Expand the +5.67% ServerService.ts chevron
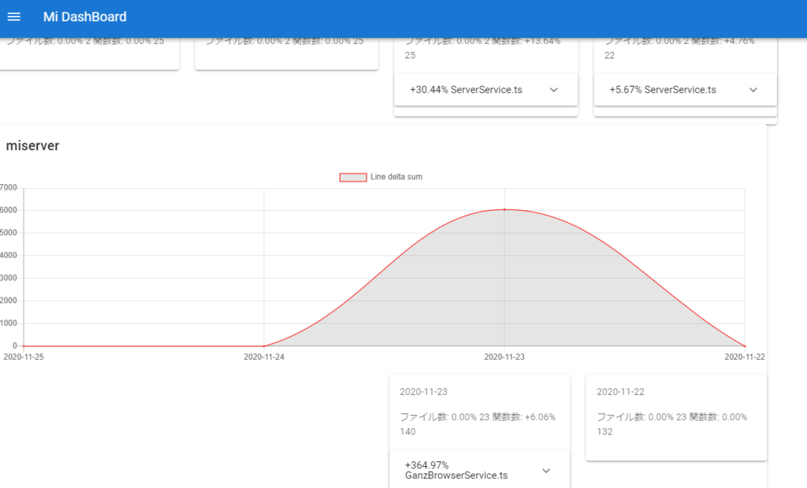The width and height of the screenshot is (807, 488). [x=753, y=91]
